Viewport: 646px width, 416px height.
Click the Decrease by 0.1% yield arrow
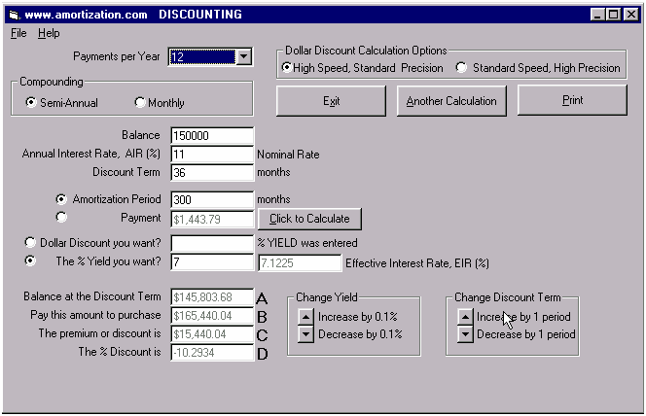305,334
